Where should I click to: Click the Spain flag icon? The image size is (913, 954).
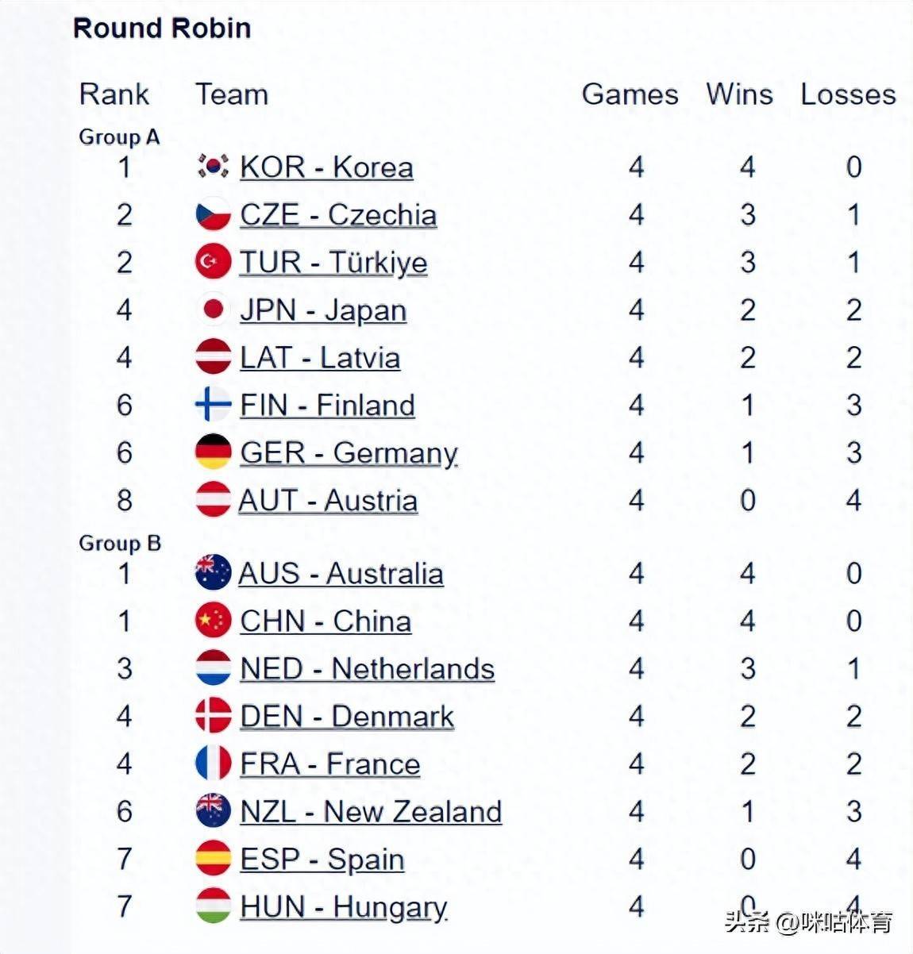click(x=213, y=859)
